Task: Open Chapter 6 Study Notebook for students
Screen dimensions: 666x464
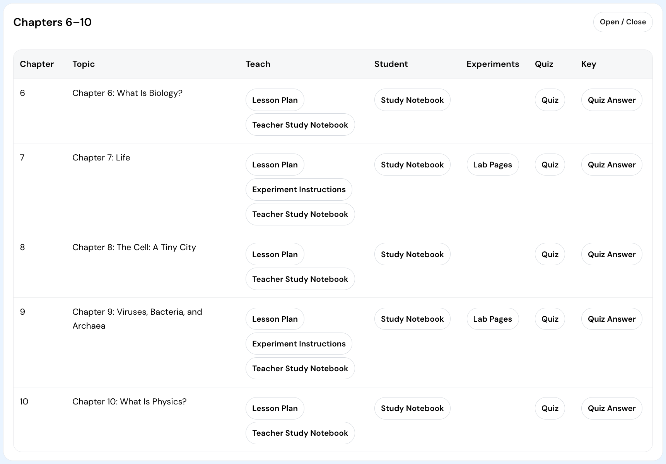Action: (x=412, y=100)
